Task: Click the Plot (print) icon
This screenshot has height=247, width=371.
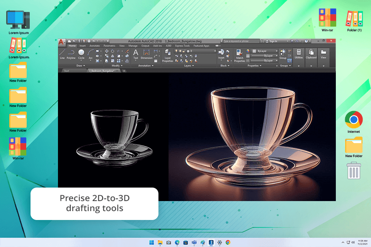Action: pyautogui.click(x=89, y=41)
